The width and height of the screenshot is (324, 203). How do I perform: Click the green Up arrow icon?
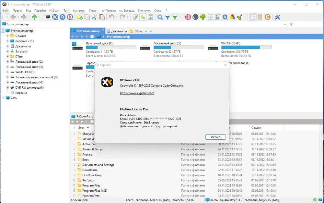click(34, 17)
